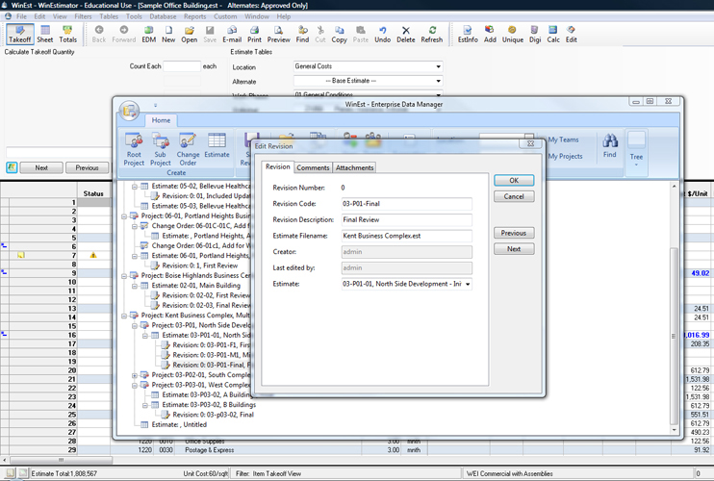714x481 pixels.
Task: Open the Digi digitizer icon
Action: tap(535, 34)
